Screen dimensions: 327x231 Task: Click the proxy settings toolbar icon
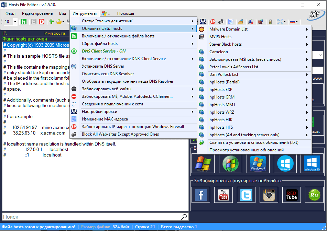pyautogui.click(x=203, y=21)
